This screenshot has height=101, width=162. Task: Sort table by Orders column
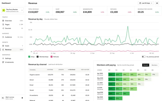pyautogui.click(x=61, y=70)
